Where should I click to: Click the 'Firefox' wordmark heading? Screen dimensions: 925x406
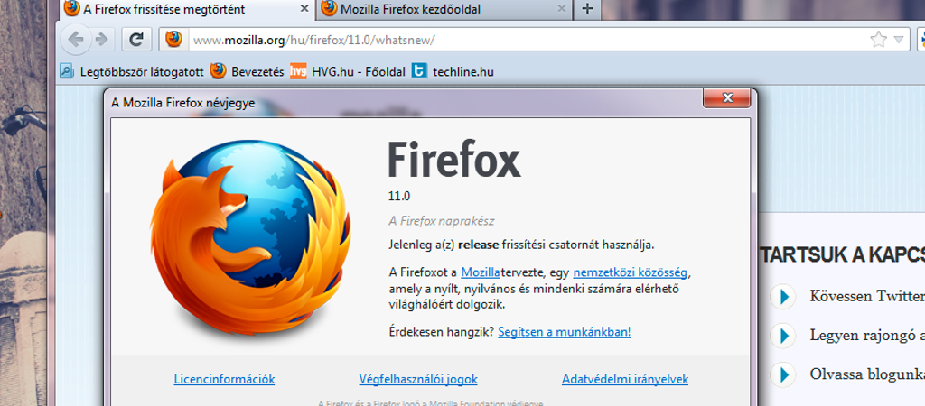(x=454, y=158)
